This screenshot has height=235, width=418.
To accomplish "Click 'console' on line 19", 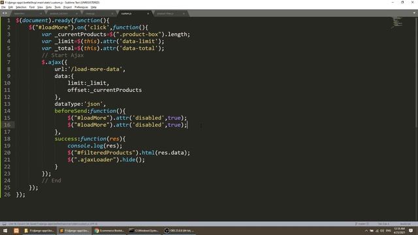I will 79,146.
